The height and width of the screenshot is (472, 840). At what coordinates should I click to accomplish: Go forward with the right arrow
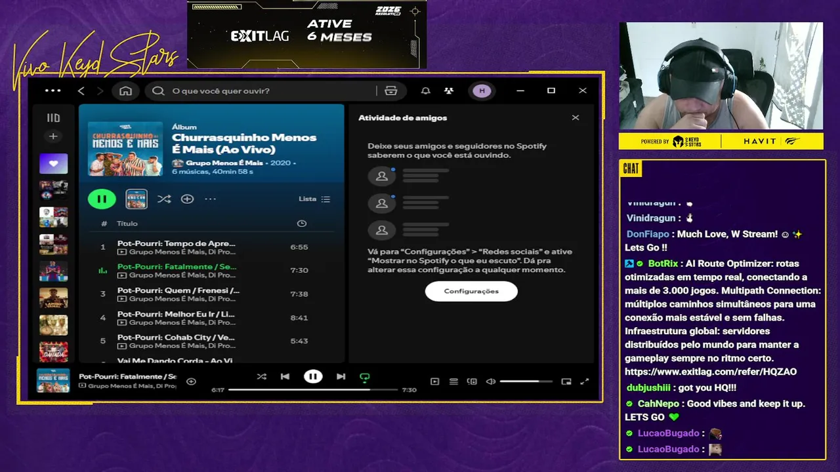tap(100, 90)
